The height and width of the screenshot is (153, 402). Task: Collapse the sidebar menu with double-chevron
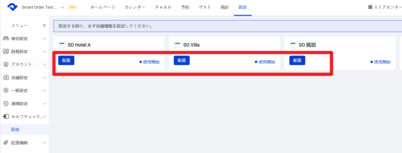pyautogui.click(x=44, y=26)
